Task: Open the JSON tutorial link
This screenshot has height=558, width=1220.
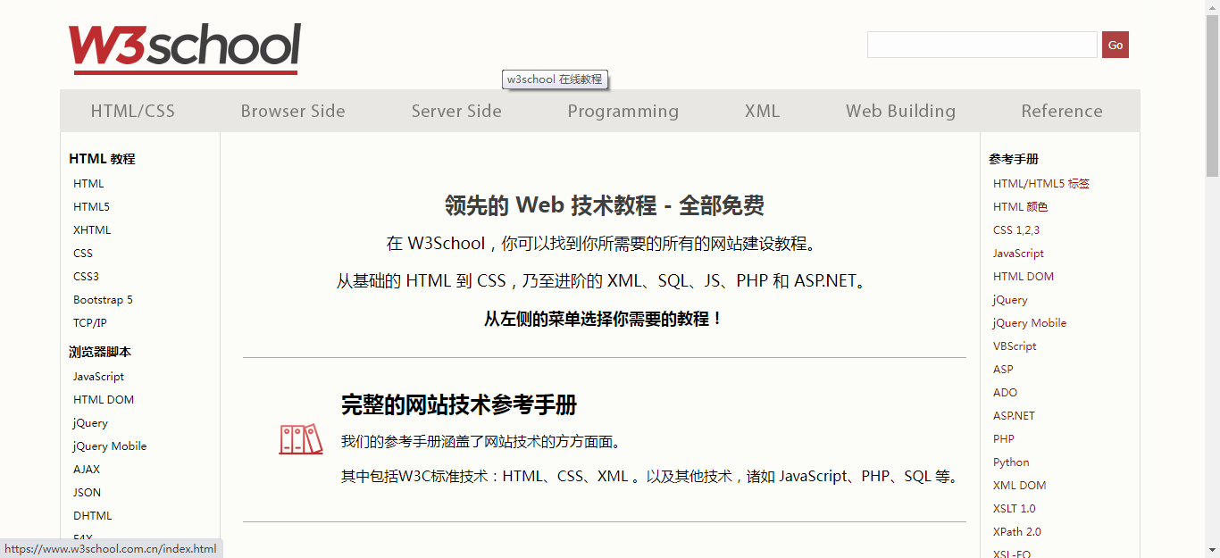Action: point(87,492)
